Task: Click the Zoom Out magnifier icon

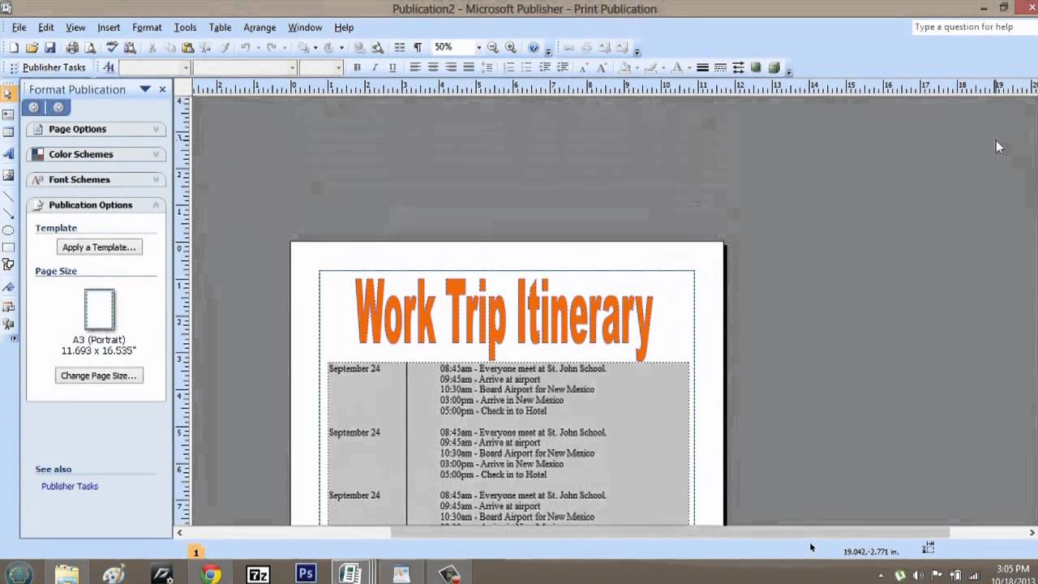Action: (493, 48)
